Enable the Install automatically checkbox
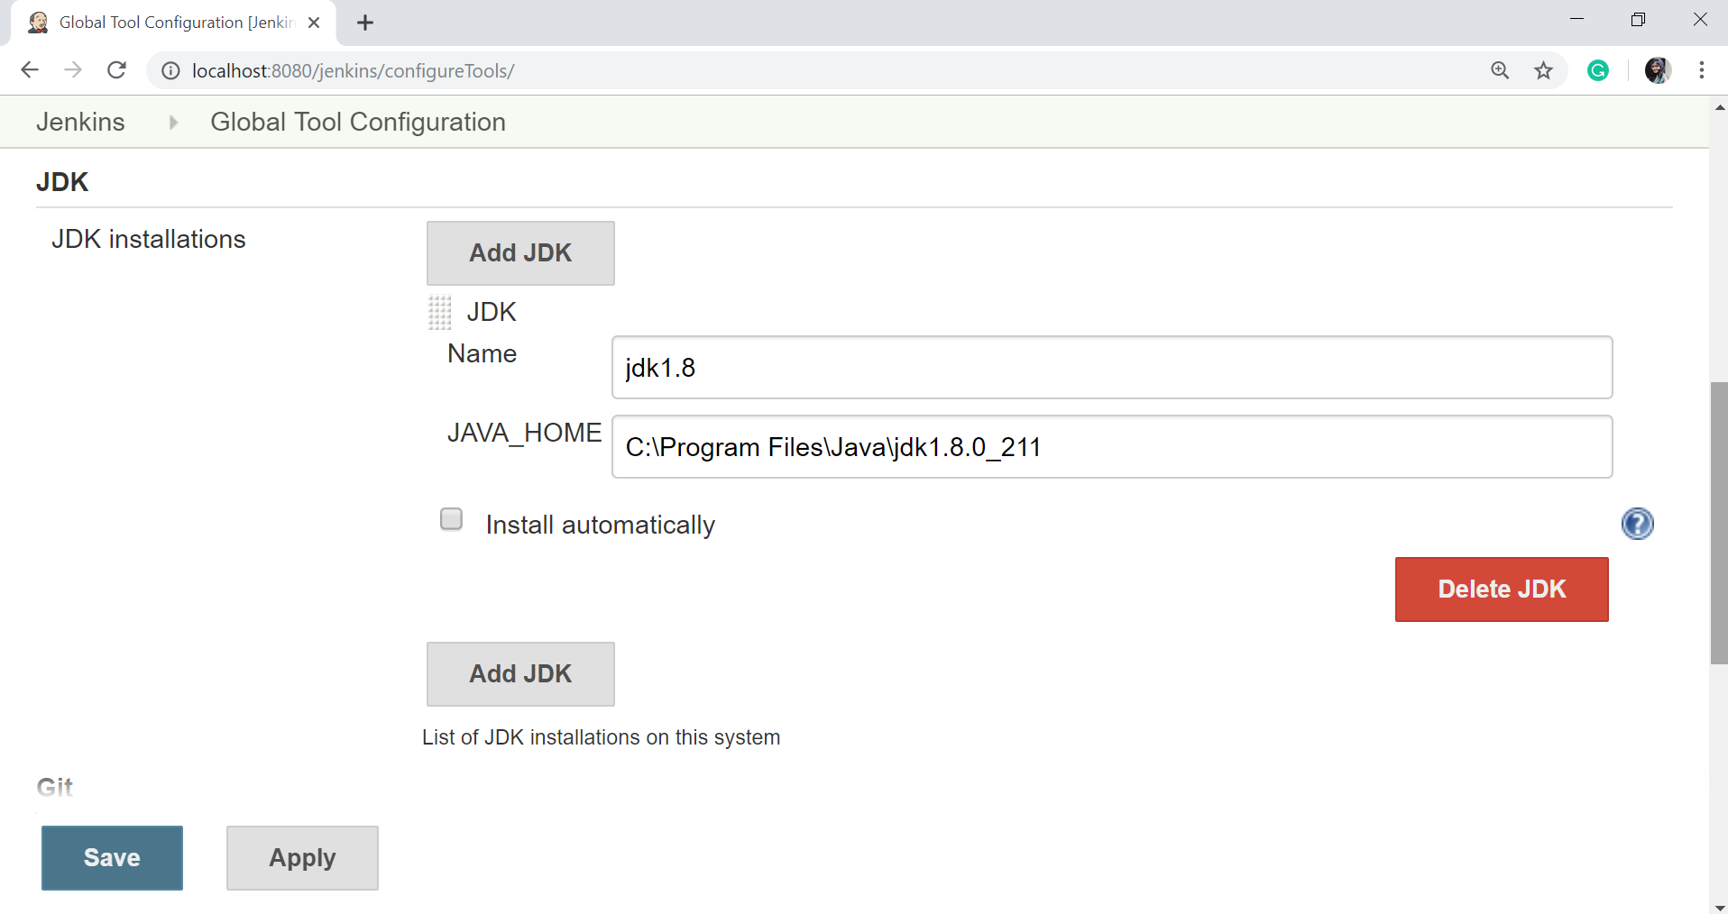1728x914 pixels. pyautogui.click(x=452, y=519)
